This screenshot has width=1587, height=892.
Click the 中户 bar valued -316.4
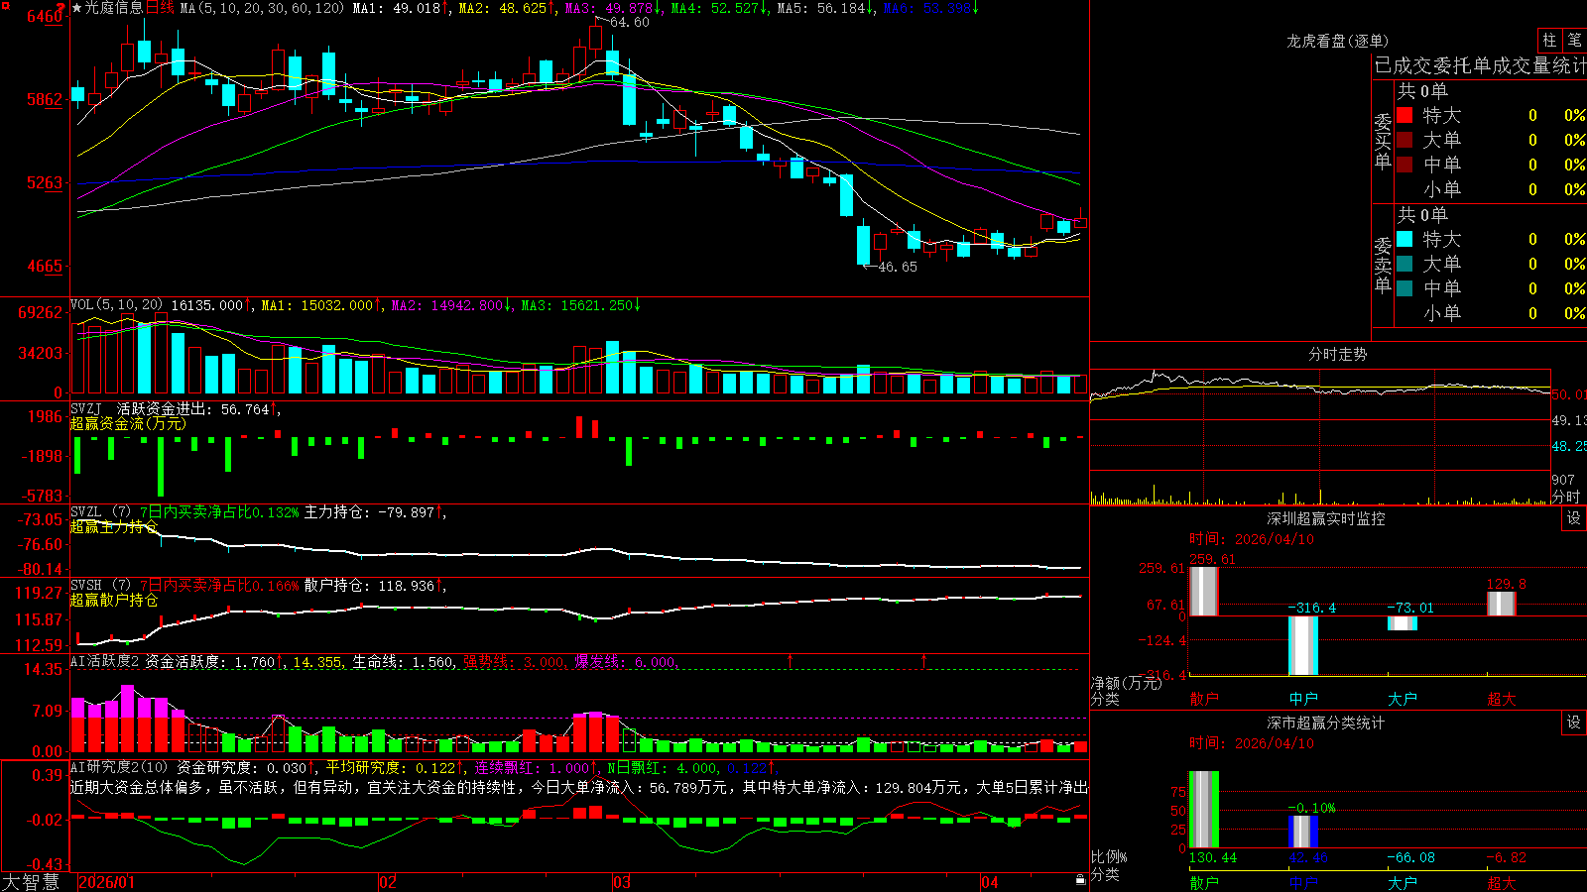(x=1303, y=645)
